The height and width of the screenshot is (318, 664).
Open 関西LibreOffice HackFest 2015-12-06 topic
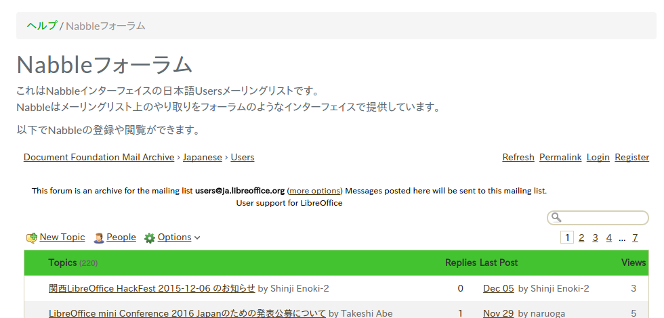coord(152,288)
